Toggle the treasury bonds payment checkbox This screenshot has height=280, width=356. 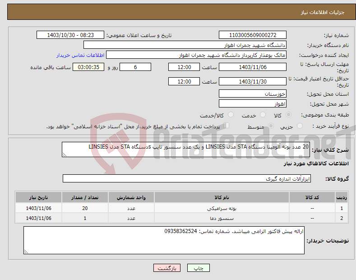(x=226, y=126)
